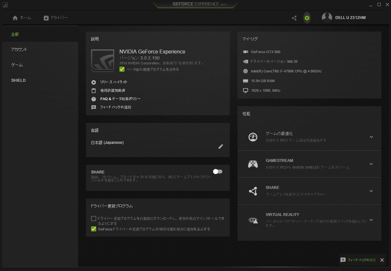
Task: Click the game optimization gauge icon
Action: pyautogui.click(x=253, y=137)
